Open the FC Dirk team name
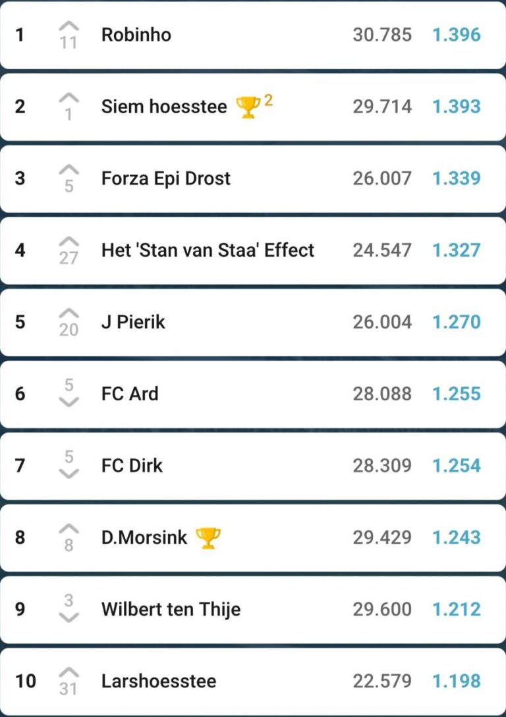The image size is (506, 717). coord(132,465)
